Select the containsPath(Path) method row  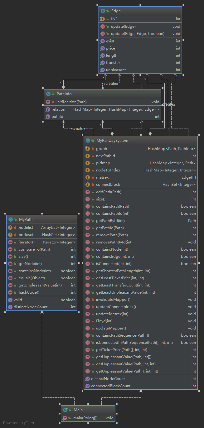(141, 206)
